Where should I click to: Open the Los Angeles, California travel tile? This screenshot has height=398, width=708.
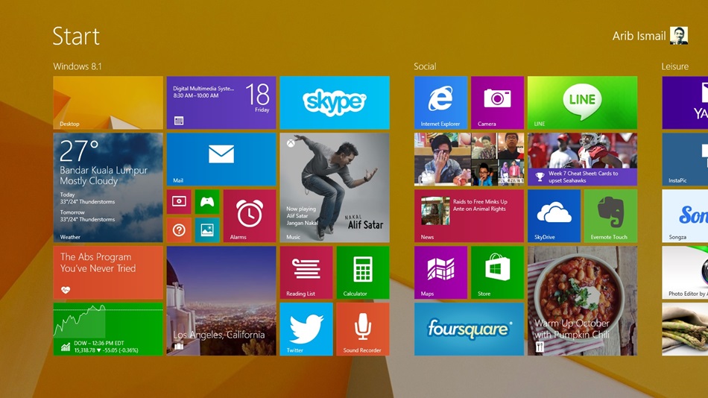(x=221, y=301)
